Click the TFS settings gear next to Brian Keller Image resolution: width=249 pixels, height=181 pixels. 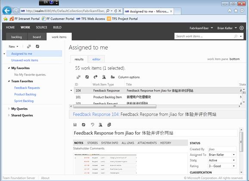point(242,28)
